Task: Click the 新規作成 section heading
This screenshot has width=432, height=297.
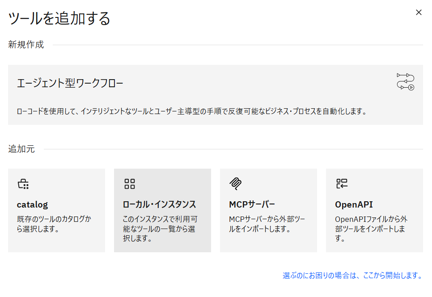Action: coord(26,45)
